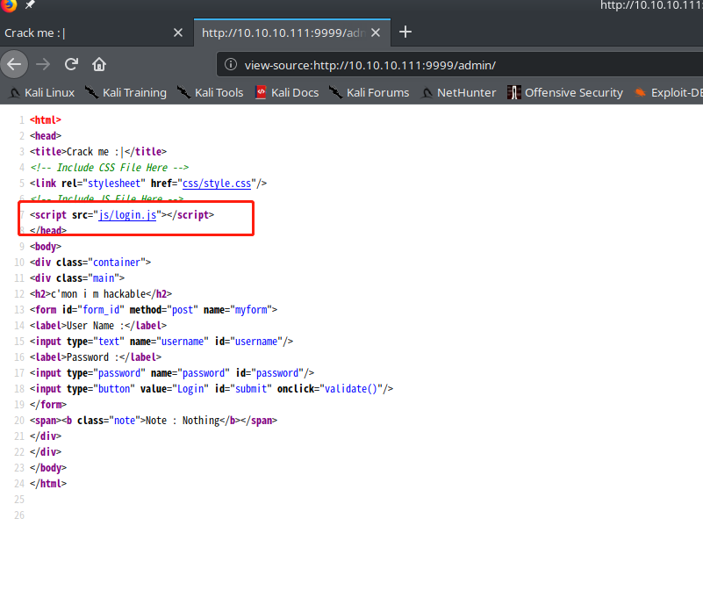Click the validate() onclick value
703x598 pixels.
click(x=350, y=389)
